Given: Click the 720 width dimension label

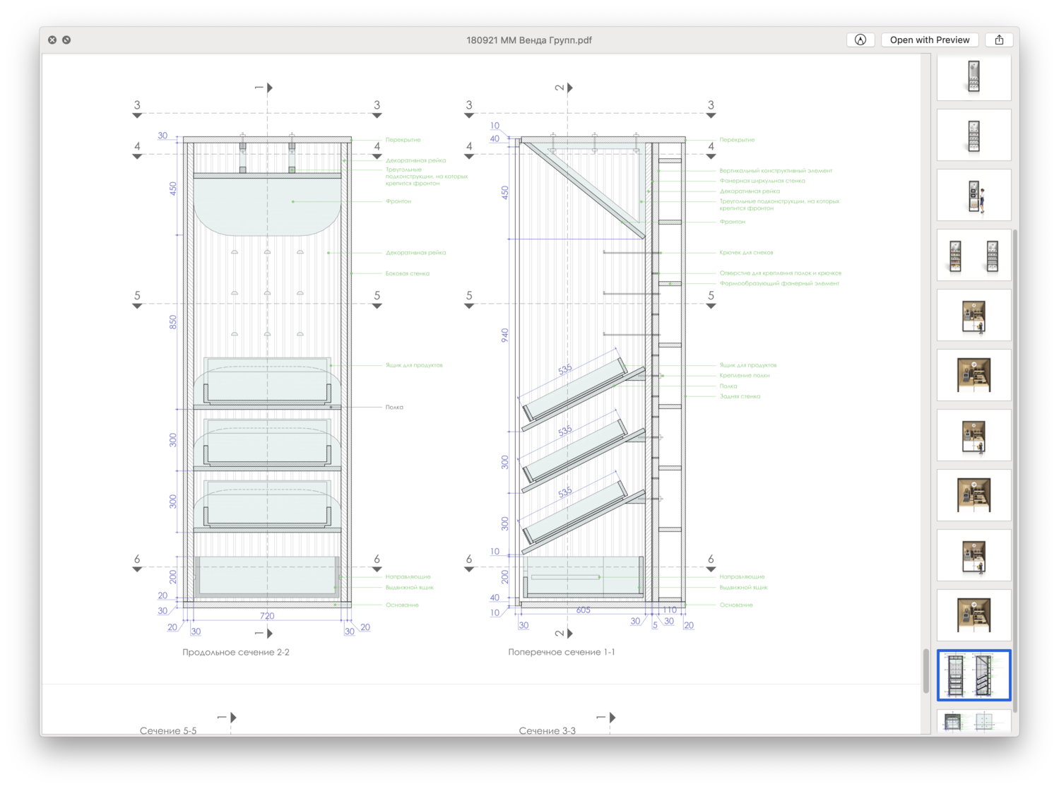Looking at the screenshot, I should pyautogui.click(x=266, y=616).
